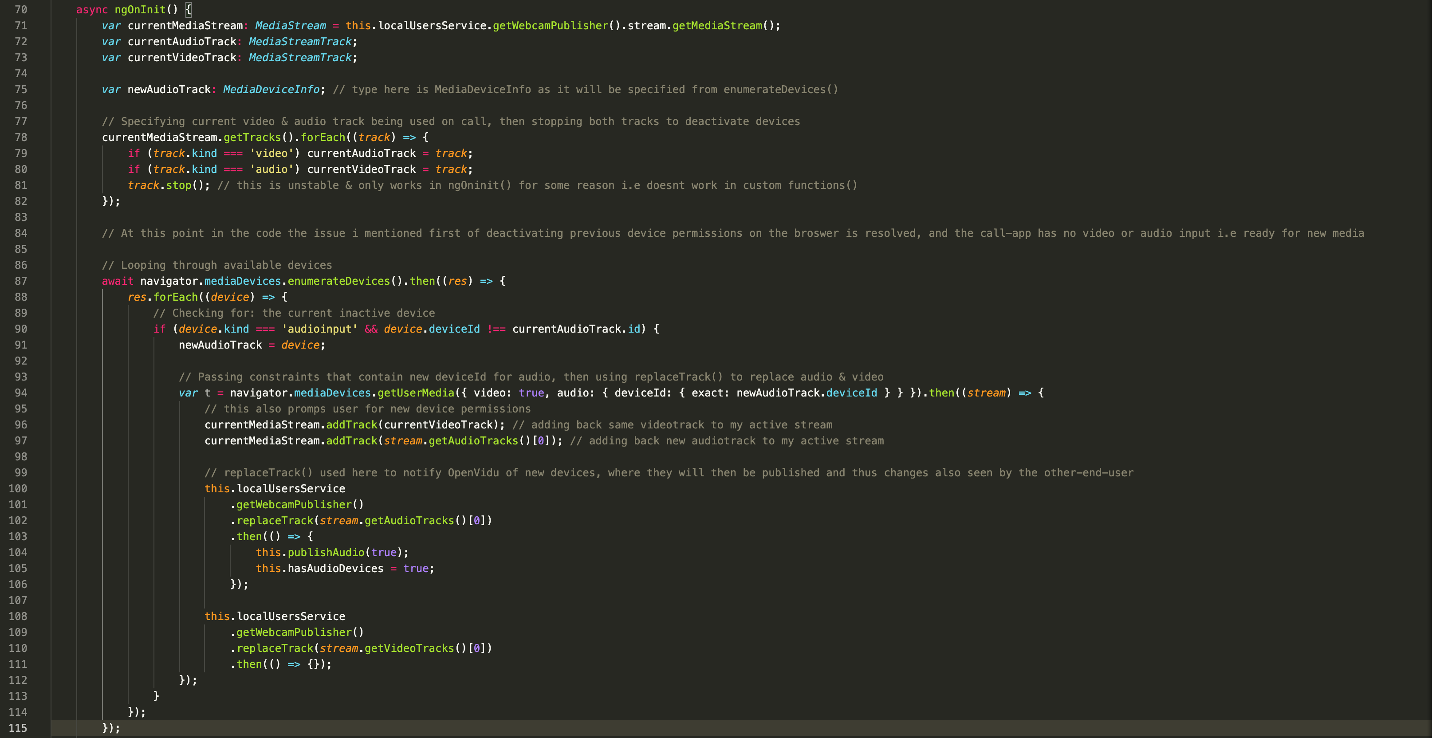Click line number 94 in the gutter
1432x738 pixels.
click(20, 393)
